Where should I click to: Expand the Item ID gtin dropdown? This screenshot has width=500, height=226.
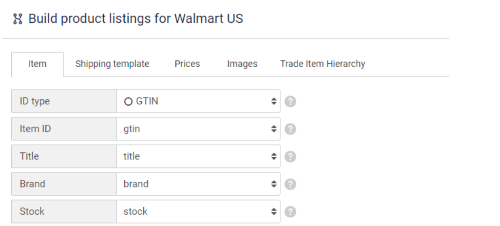pyautogui.click(x=198, y=129)
